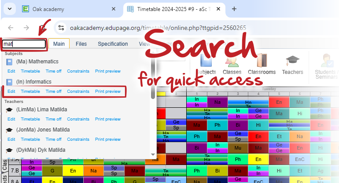
Task: Open Timetable link under Informatics
Action: tap(30, 91)
